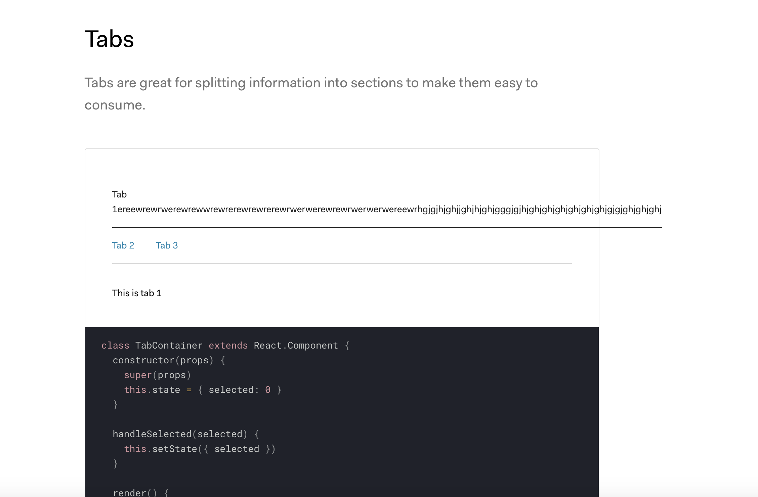Click React.Component in the class definition
The image size is (758, 497).
pos(295,345)
